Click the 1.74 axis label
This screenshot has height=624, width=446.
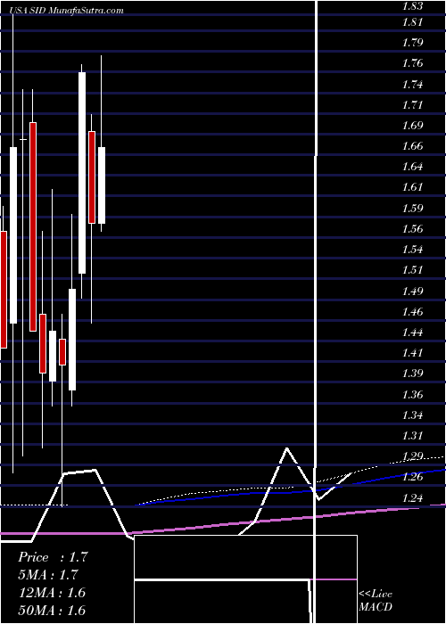point(413,85)
